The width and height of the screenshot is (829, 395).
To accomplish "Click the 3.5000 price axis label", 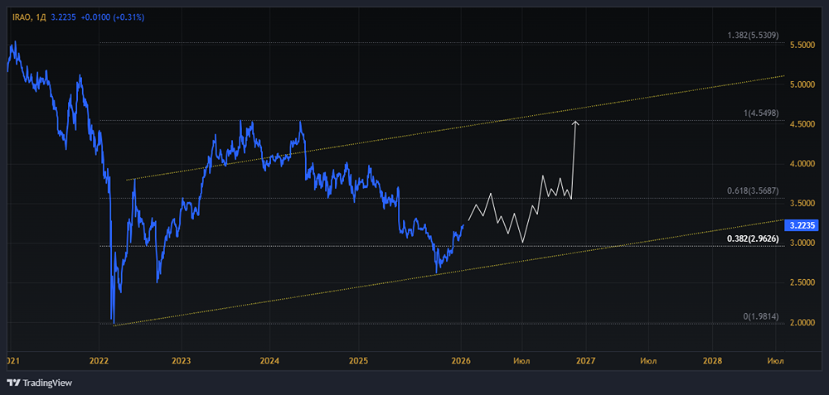I will [x=802, y=204].
